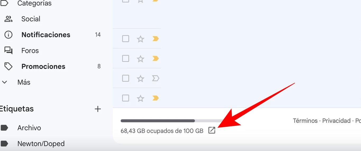Open the Foros category
This screenshot has width=361, height=151.
[30, 51]
